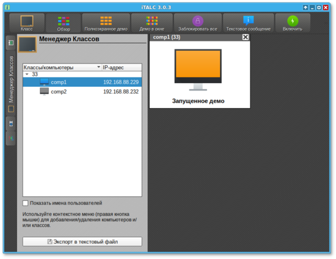Select the Менеджер Классов sidebar tab
Viewport: 336px width, 259px height.
[11, 84]
